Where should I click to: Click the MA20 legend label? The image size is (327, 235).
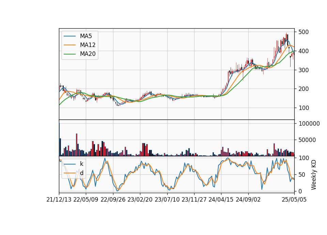click(88, 54)
